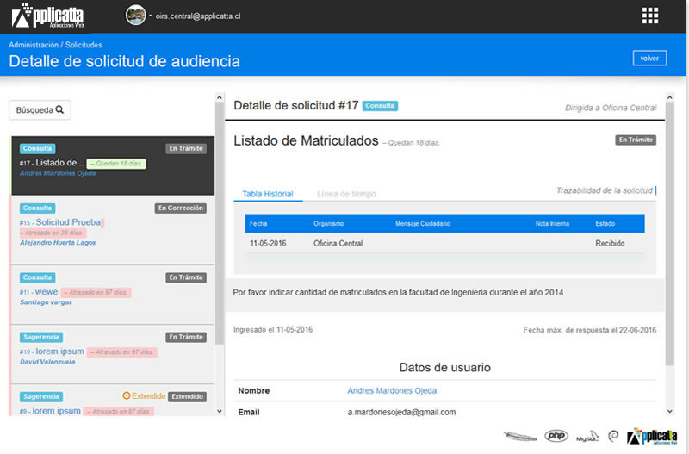Image resolution: width=689 pixels, height=454 pixels.
Task: Click grey Extendido badge on request #9
Action: pyautogui.click(x=187, y=396)
